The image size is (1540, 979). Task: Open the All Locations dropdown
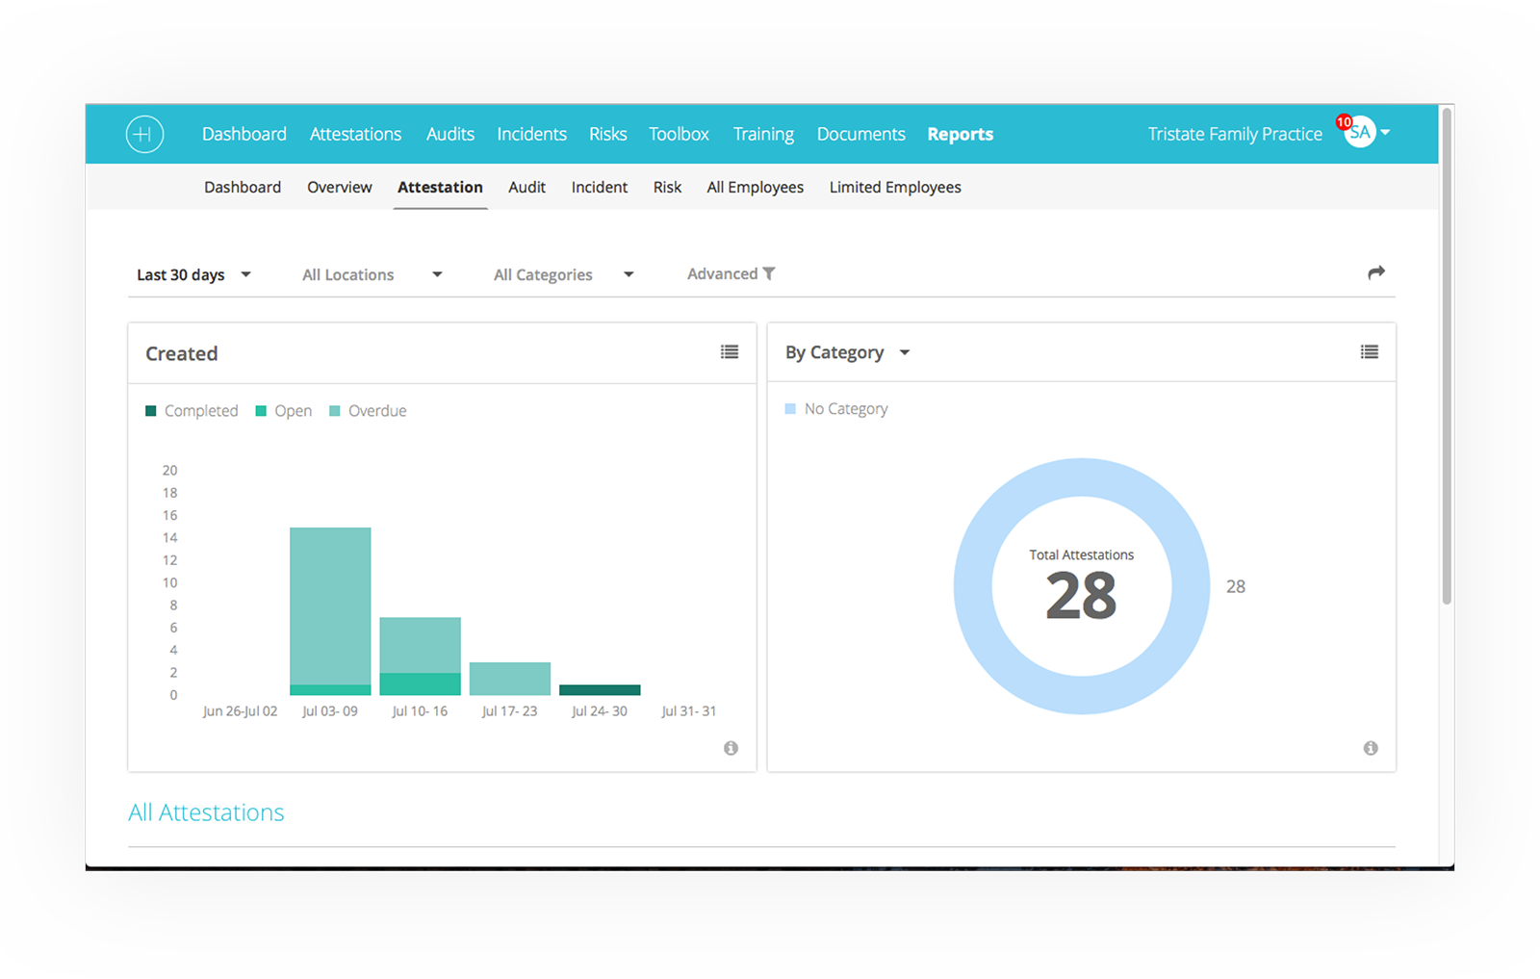point(372,275)
